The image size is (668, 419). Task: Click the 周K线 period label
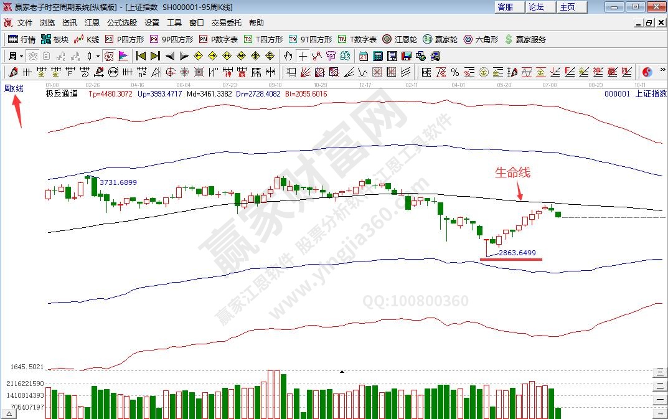coord(14,88)
